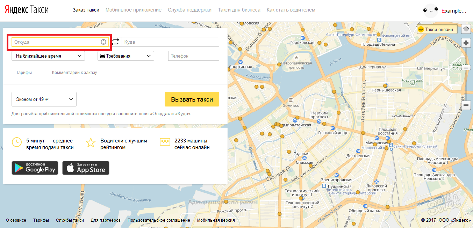Click the Горьковская metro station marker
This screenshot has height=228, width=473.
[x=303, y=38]
